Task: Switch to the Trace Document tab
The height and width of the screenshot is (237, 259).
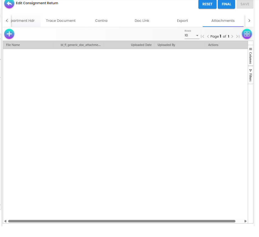Action: pyautogui.click(x=61, y=20)
